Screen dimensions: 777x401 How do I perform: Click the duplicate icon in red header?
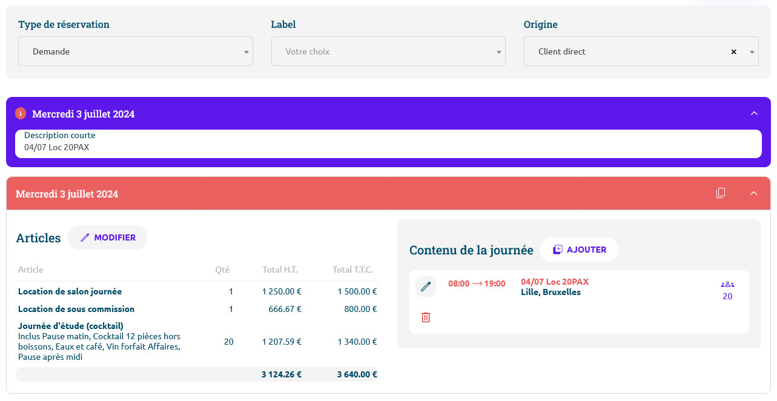tap(721, 193)
